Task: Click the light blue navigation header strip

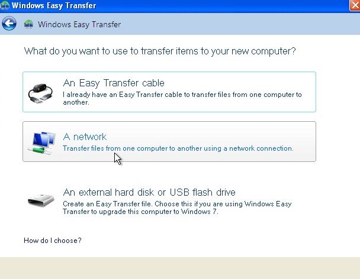Action: 230,24
